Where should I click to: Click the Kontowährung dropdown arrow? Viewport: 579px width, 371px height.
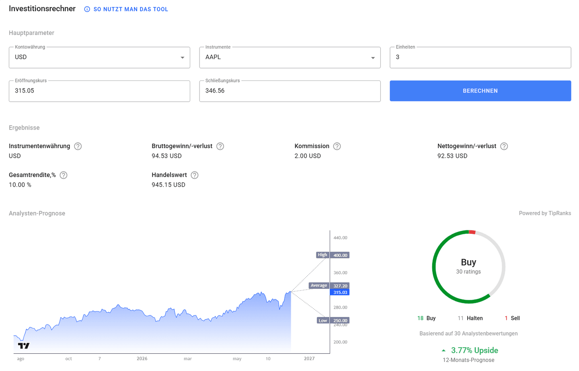183,58
